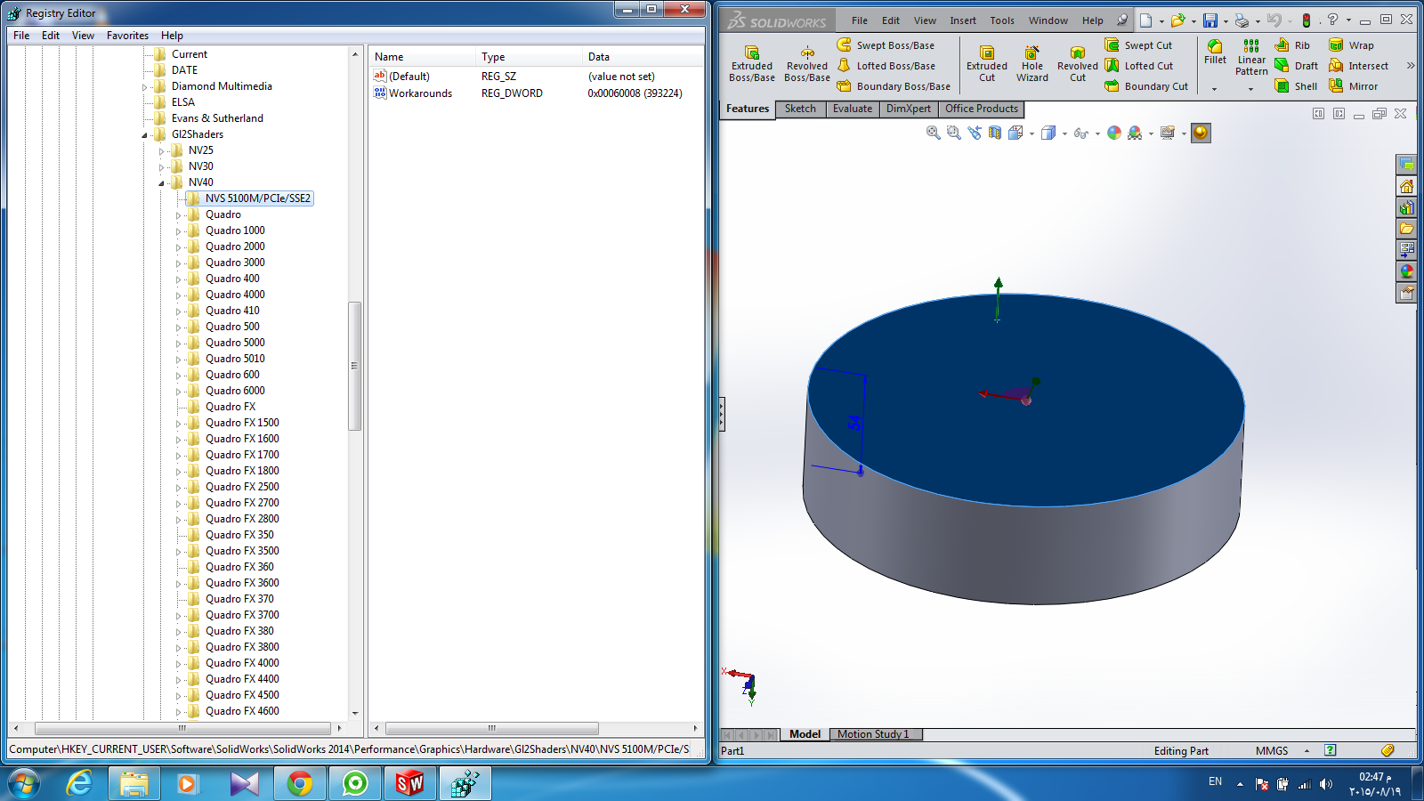Use the Intersect tool
This screenshot has height=801, width=1424.
pos(1358,66)
